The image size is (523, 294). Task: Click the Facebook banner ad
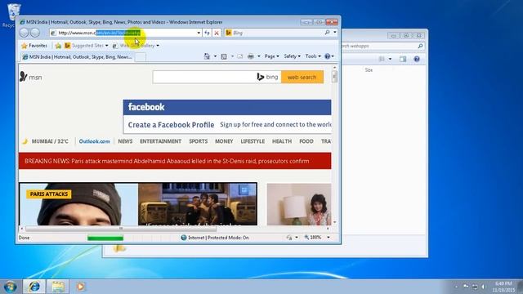point(227,117)
